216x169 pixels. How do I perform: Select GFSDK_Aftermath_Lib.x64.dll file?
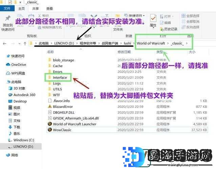73,118
